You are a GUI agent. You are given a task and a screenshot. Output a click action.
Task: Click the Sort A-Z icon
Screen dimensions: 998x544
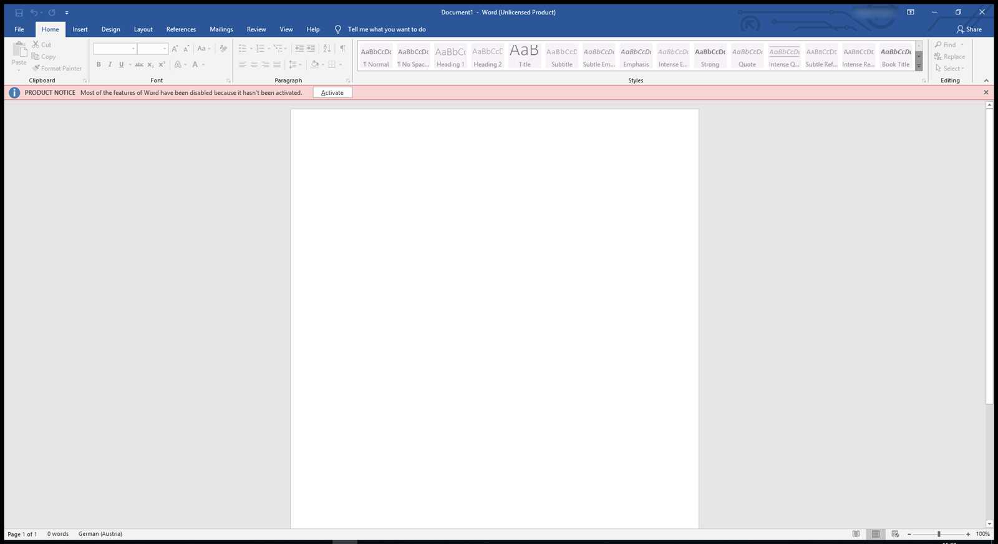[x=327, y=49]
